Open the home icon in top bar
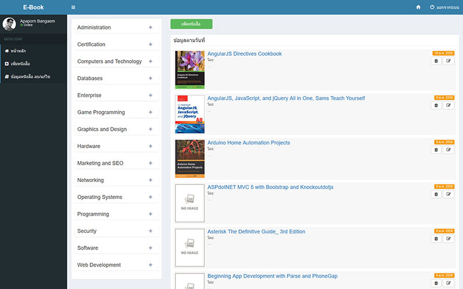Viewport: 463px width, 289px height. click(418, 7)
